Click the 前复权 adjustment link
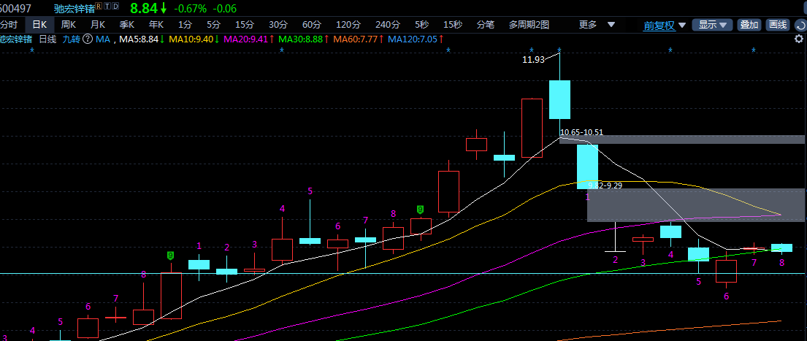 (659, 26)
